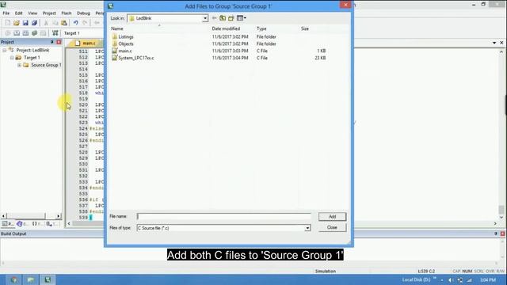Click the LOAD download-to-flash icon

tap(55, 33)
